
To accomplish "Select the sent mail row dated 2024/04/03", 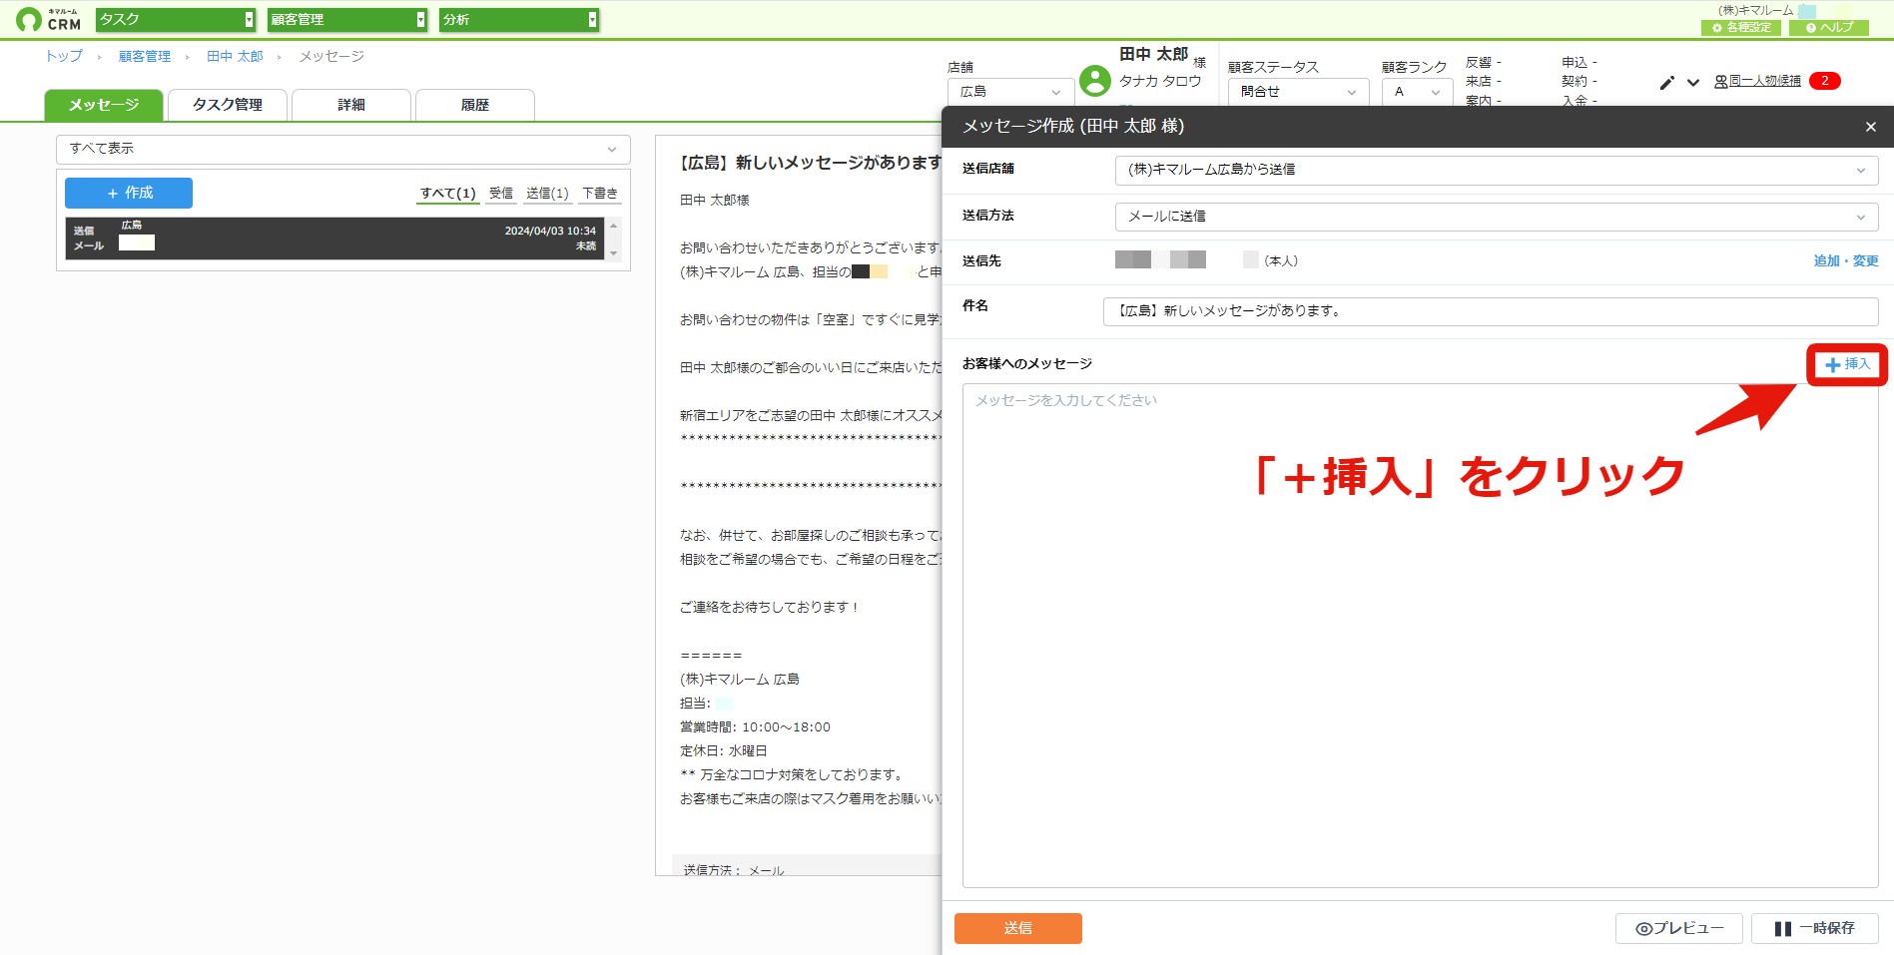I will pos(334,239).
